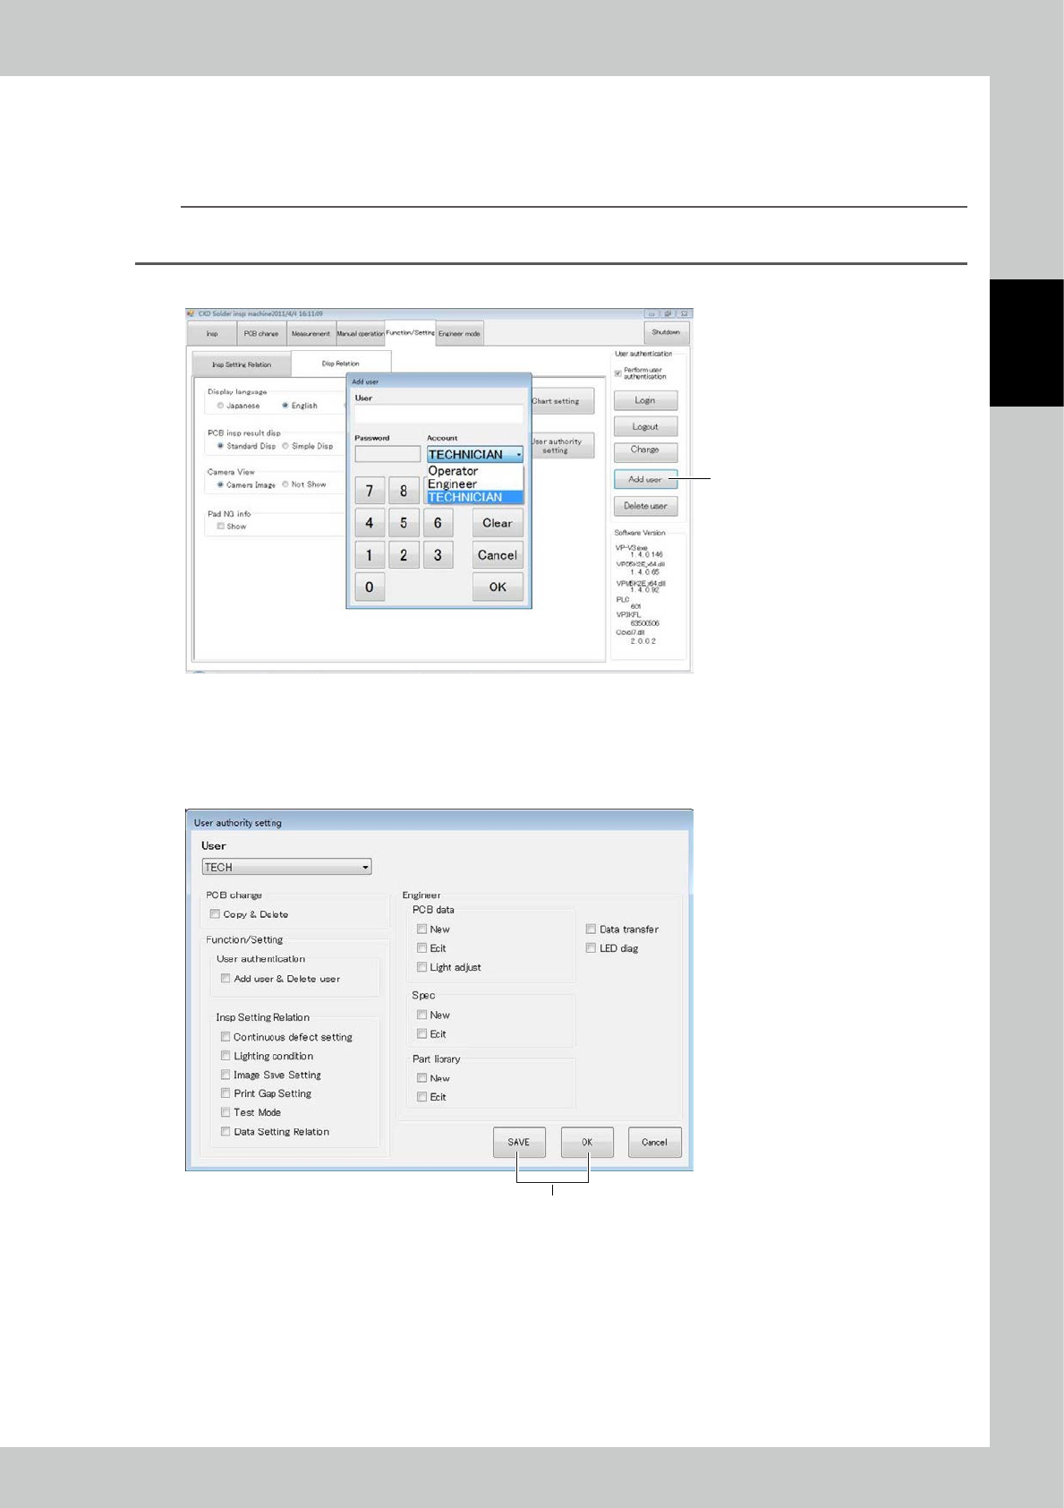Check PCB data New permission
Viewport: 1064px width, 1508px height.
(421, 930)
